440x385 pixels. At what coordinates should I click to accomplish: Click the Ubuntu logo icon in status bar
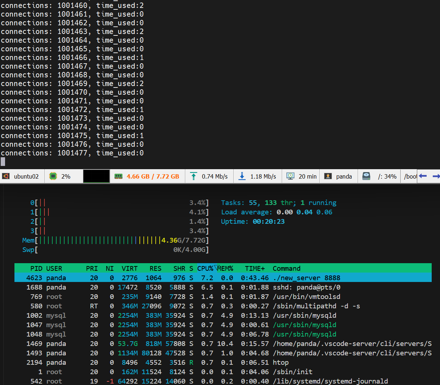pyautogui.click(x=5, y=176)
